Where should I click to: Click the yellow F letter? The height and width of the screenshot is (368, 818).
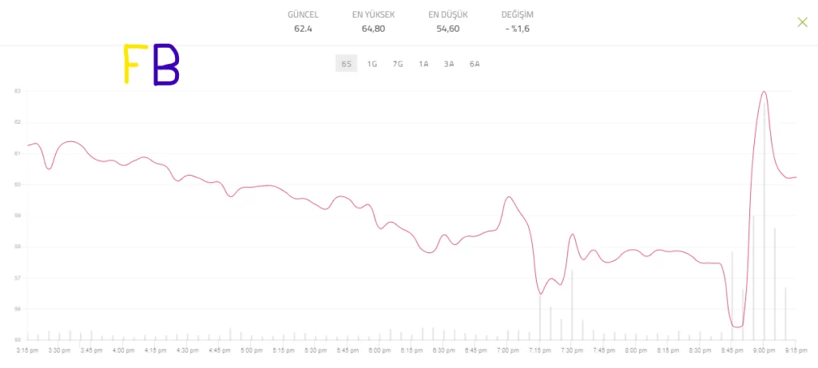point(133,65)
